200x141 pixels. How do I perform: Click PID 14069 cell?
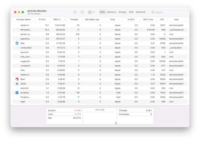coord(162,39)
